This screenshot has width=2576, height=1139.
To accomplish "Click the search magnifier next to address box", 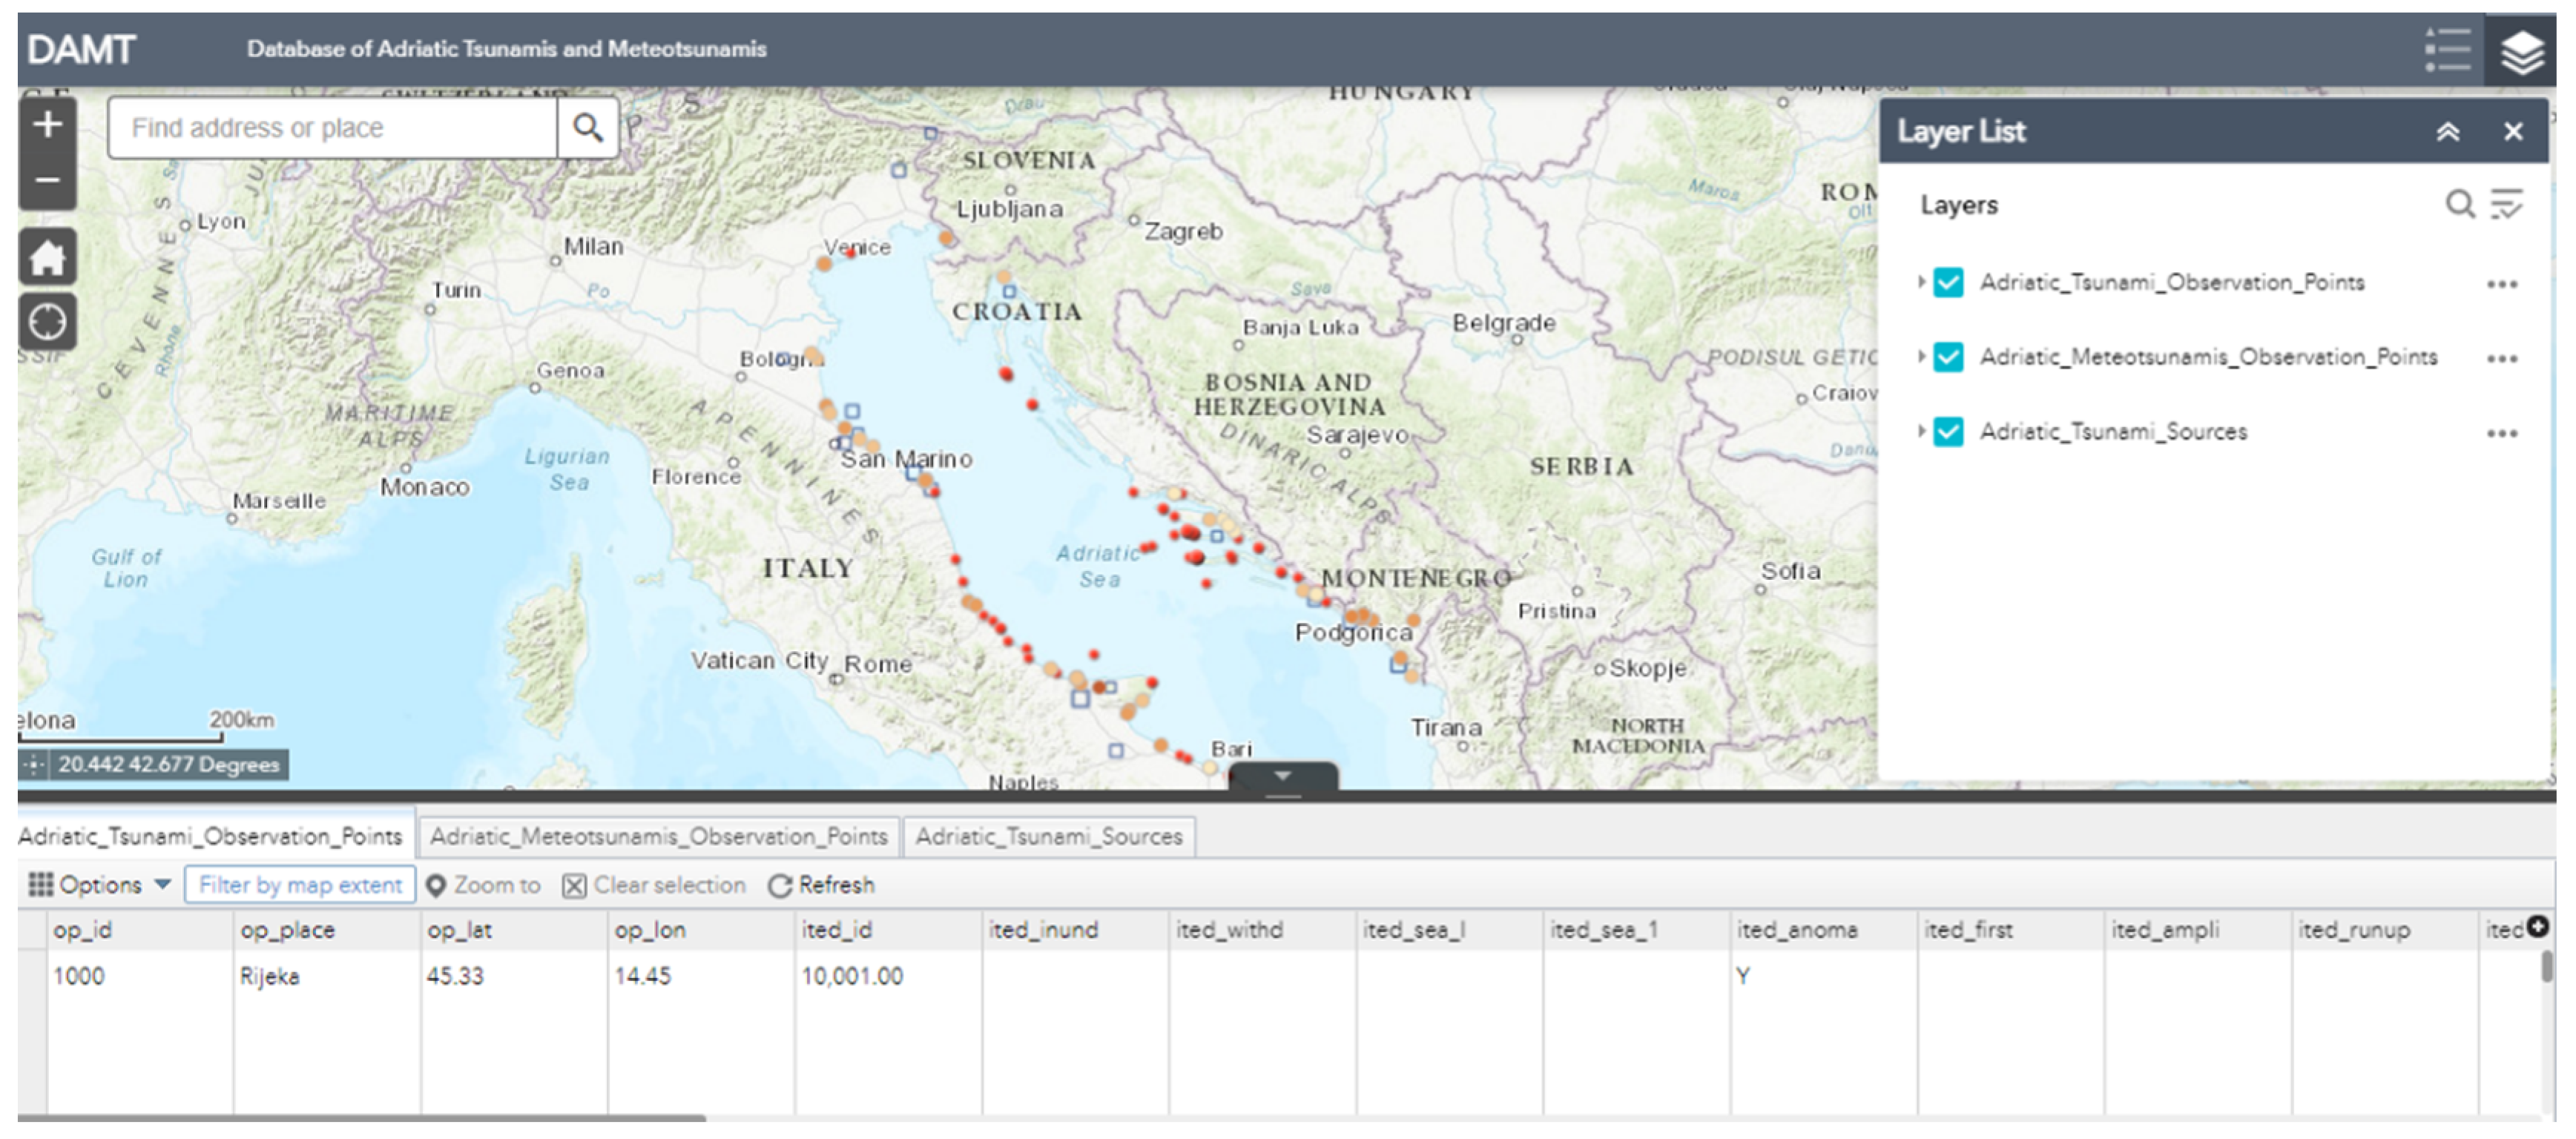I will pyautogui.click(x=588, y=128).
